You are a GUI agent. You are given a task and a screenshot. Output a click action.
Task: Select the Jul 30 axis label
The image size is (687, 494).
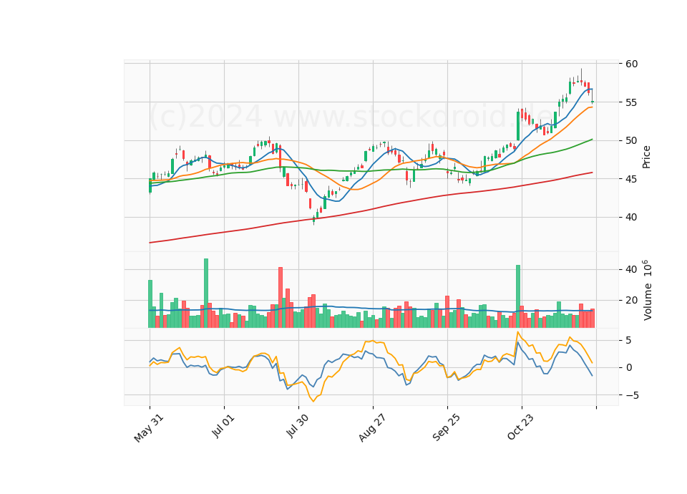pos(296,426)
